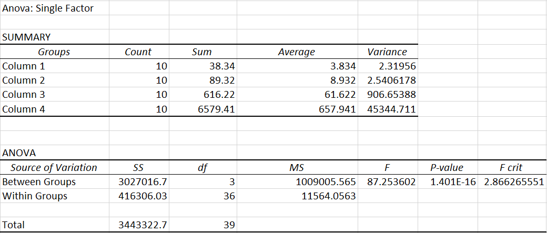547x233 pixels.
Task: Click the variance value 45344.711
Action: point(389,109)
